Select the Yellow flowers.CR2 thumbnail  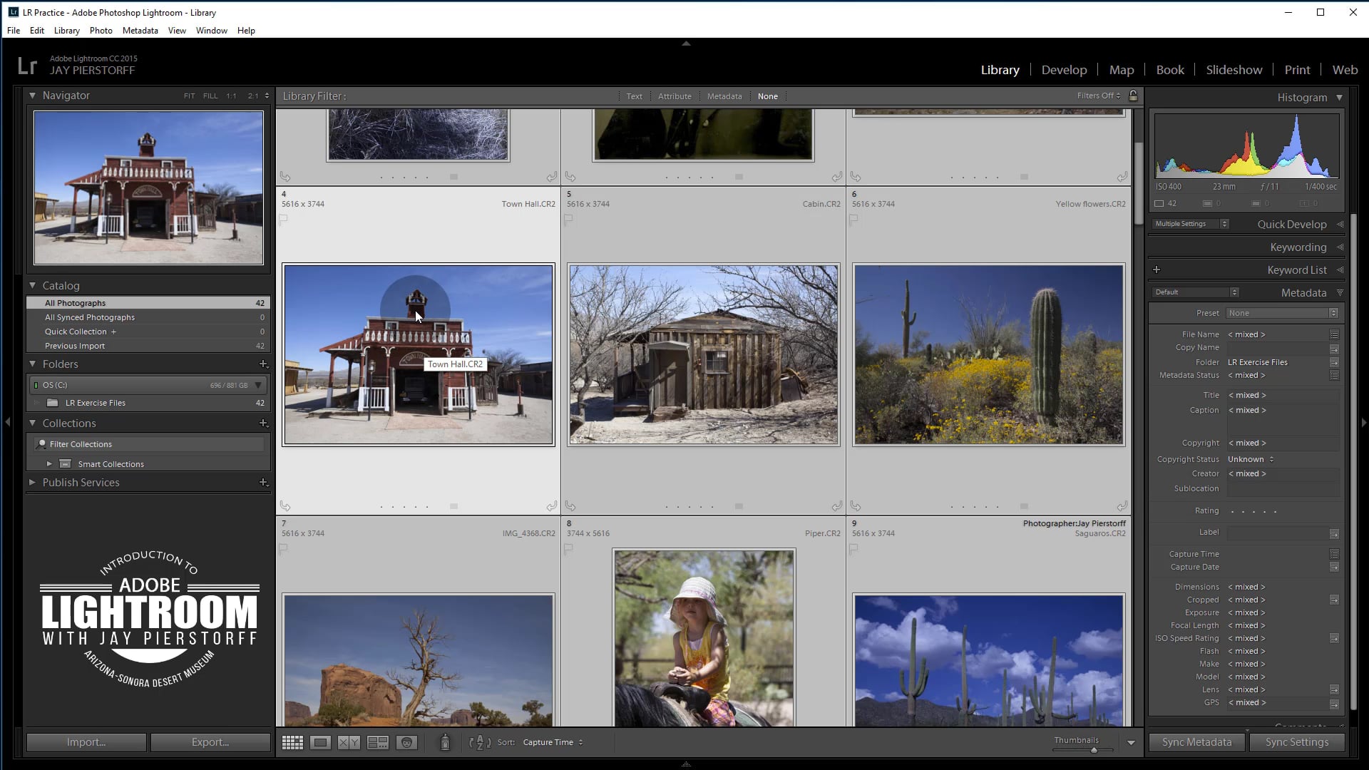pyautogui.click(x=988, y=354)
